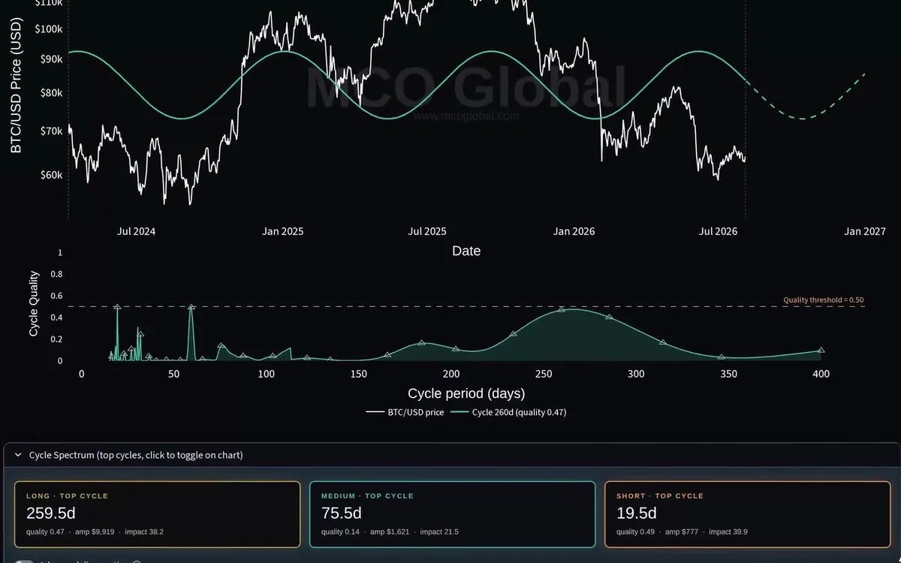Screen dimensions: 901x563
Task: Collapse the Cycle Spectrum section chevron
Action: tap(18, 455)
